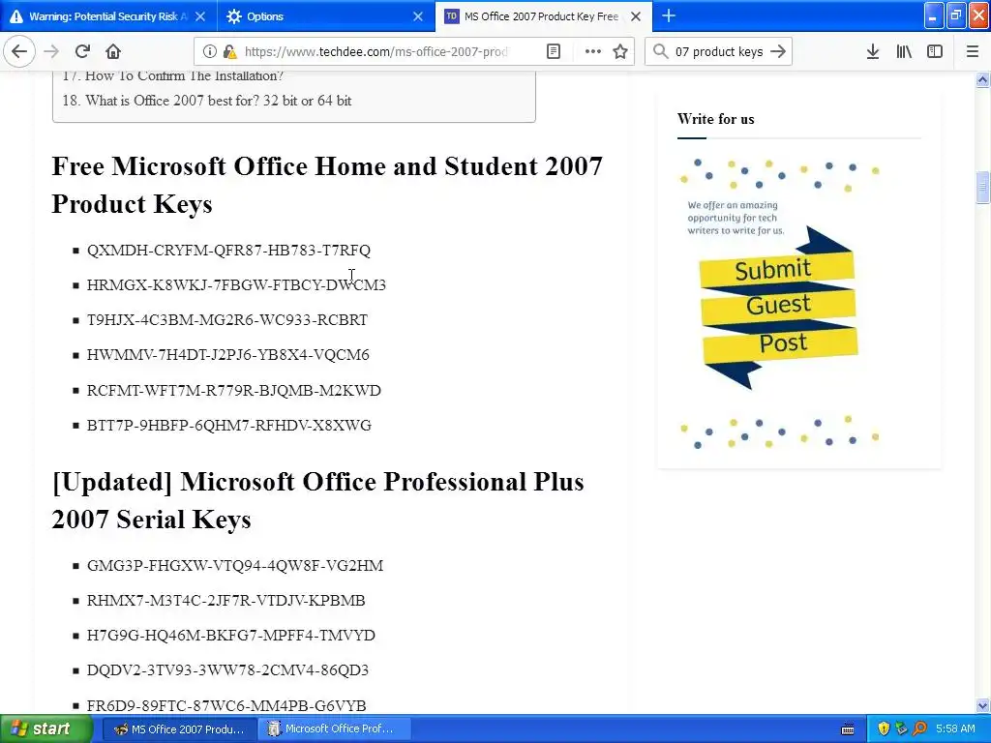This screenshot has width=991, height=743.
Task: Open the downloads panel
Action: pos(873,51)
